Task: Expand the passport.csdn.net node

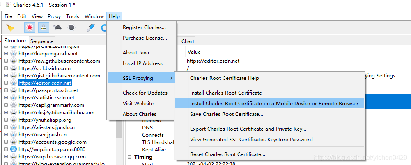Action: tap(6, 90)
